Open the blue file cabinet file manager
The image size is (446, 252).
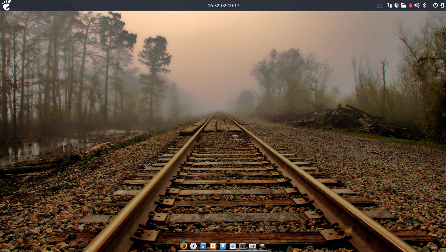203,246
